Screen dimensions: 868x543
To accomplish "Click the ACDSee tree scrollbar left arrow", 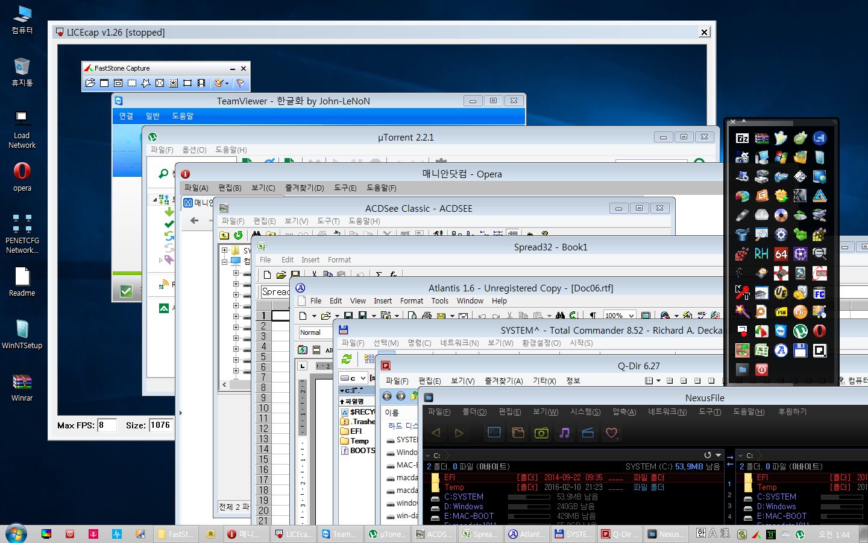I will coord(224,384).
